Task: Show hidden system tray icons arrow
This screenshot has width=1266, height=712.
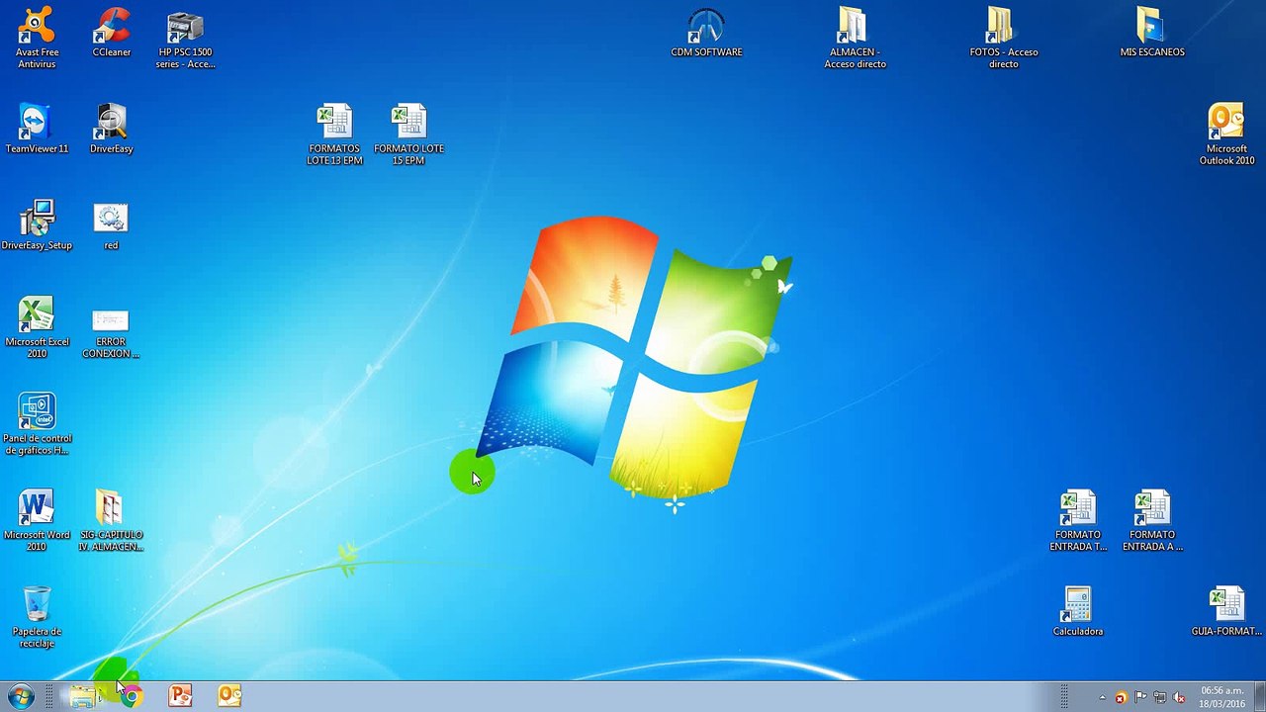Action: click(1102, 697)
